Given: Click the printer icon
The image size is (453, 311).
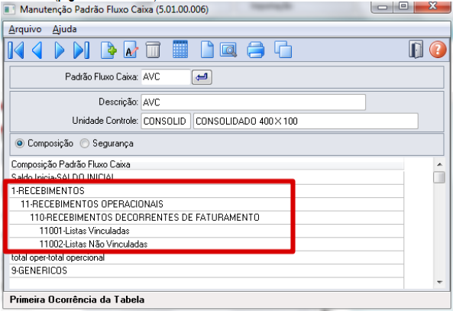Looking at the screenshot, I should [256, 50].
